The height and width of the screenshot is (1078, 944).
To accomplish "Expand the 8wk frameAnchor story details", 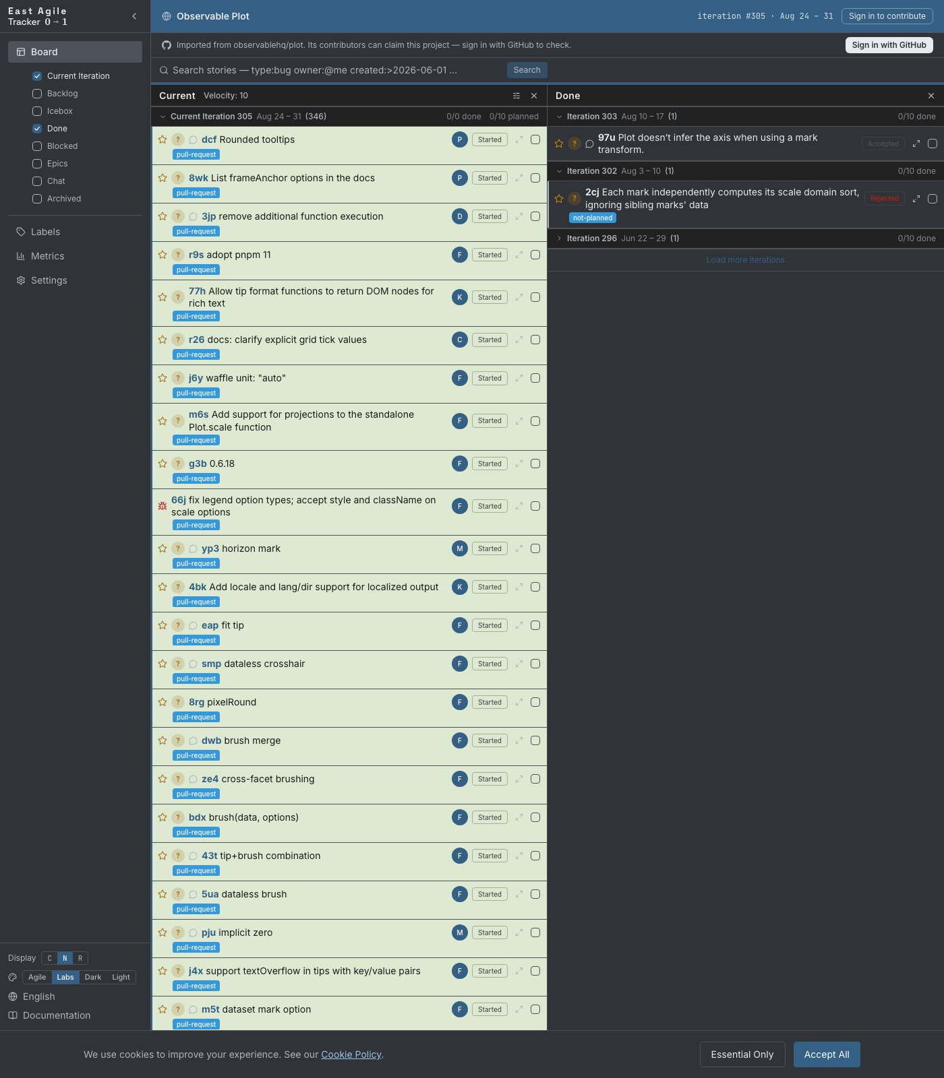I will tap(519, 178).
